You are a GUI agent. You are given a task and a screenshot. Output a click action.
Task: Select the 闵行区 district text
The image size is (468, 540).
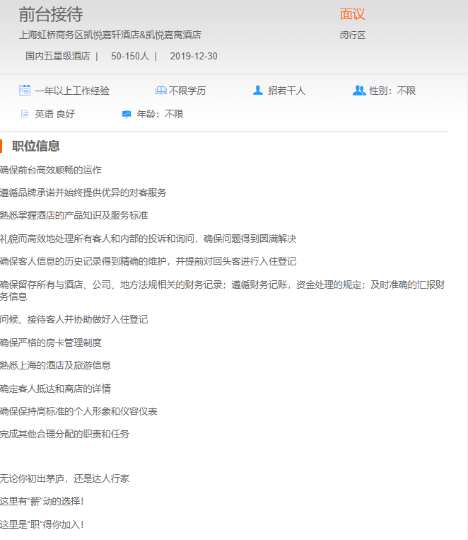pyautogui.click(x=352, y=35)
